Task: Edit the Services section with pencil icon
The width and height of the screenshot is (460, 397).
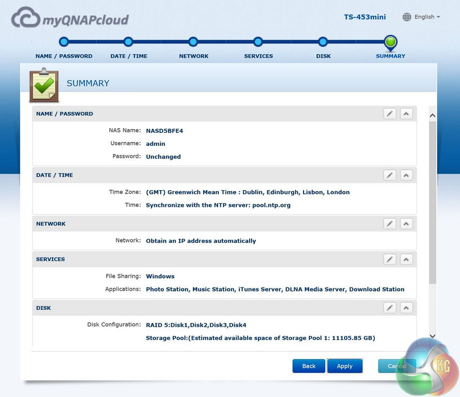Action: tap(390, 259)
